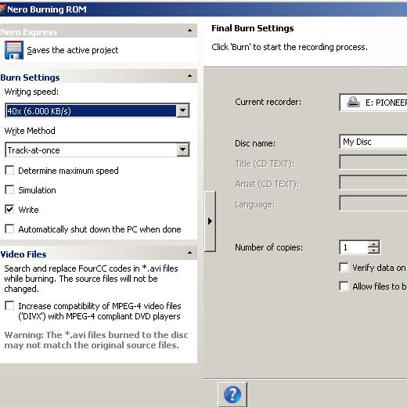Collapse the Burn Settings section
Screen dimensions: 407x407
(190, 76)
